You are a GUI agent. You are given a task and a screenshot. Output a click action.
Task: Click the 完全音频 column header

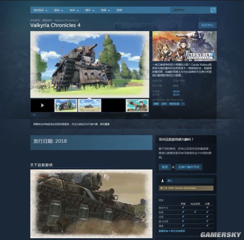(195, 204)
